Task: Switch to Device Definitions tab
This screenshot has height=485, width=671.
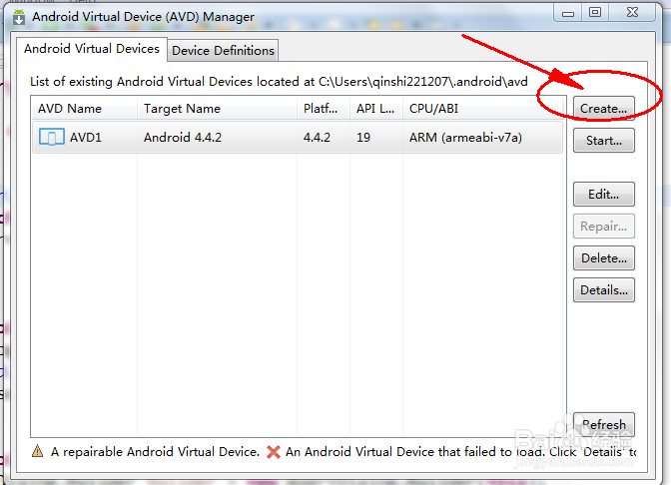Action: (223, 51)
